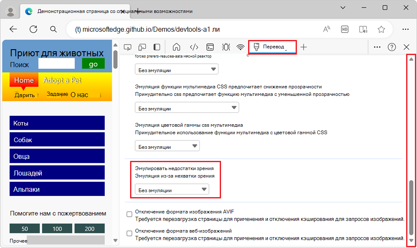The height and width of the screenshot is (248, 417).
Task: Open DevTools customize ellipsis menu
Action: [x=377, y=47]
